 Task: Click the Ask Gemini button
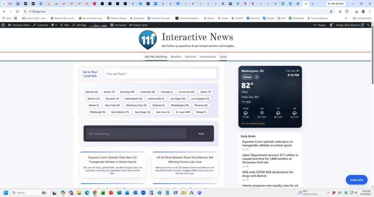tap(336, 4)
